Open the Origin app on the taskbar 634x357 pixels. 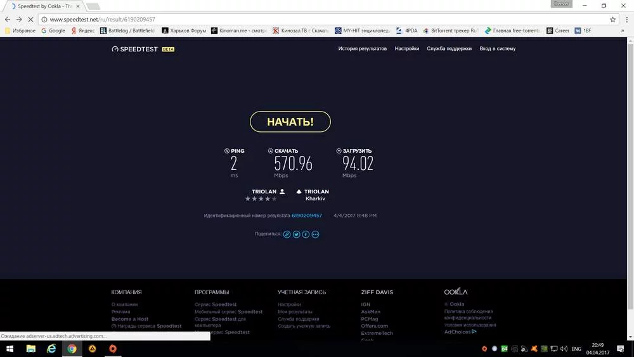tap(113, 349)
